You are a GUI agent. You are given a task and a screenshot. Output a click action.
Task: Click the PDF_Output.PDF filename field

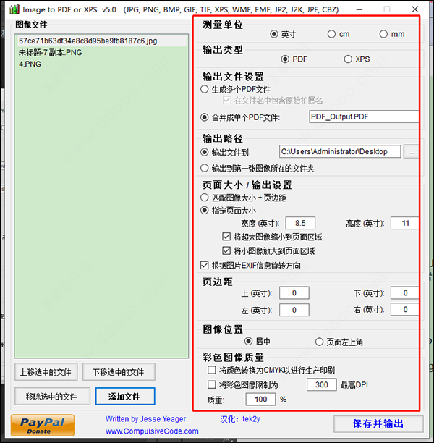364,117
